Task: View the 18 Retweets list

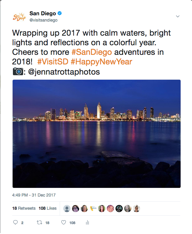Action: (24, 208)
